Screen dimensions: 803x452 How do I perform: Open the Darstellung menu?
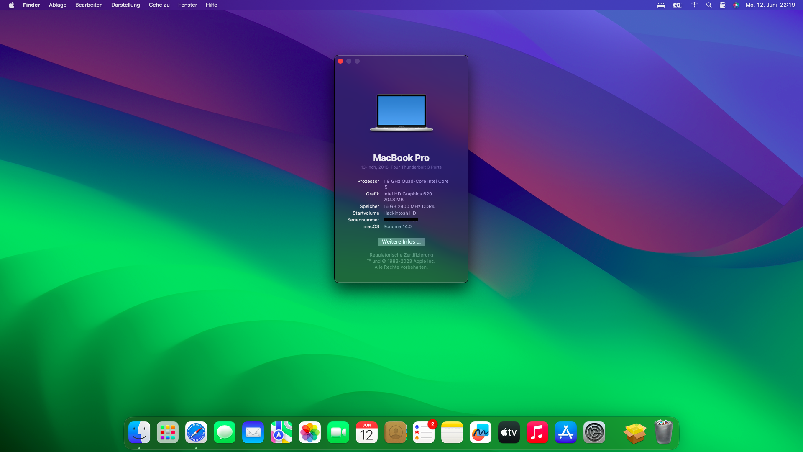pyautogui.click(x=125, y=5)
